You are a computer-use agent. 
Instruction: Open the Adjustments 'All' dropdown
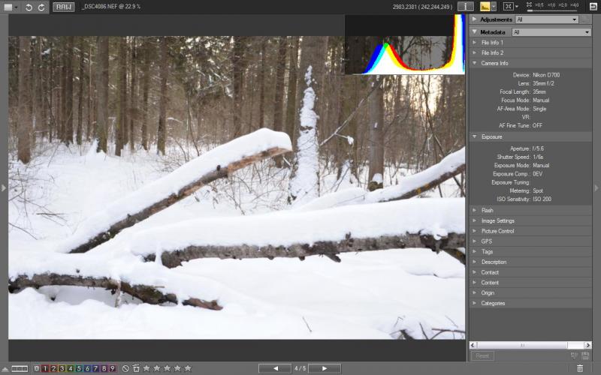coord(546,19)
